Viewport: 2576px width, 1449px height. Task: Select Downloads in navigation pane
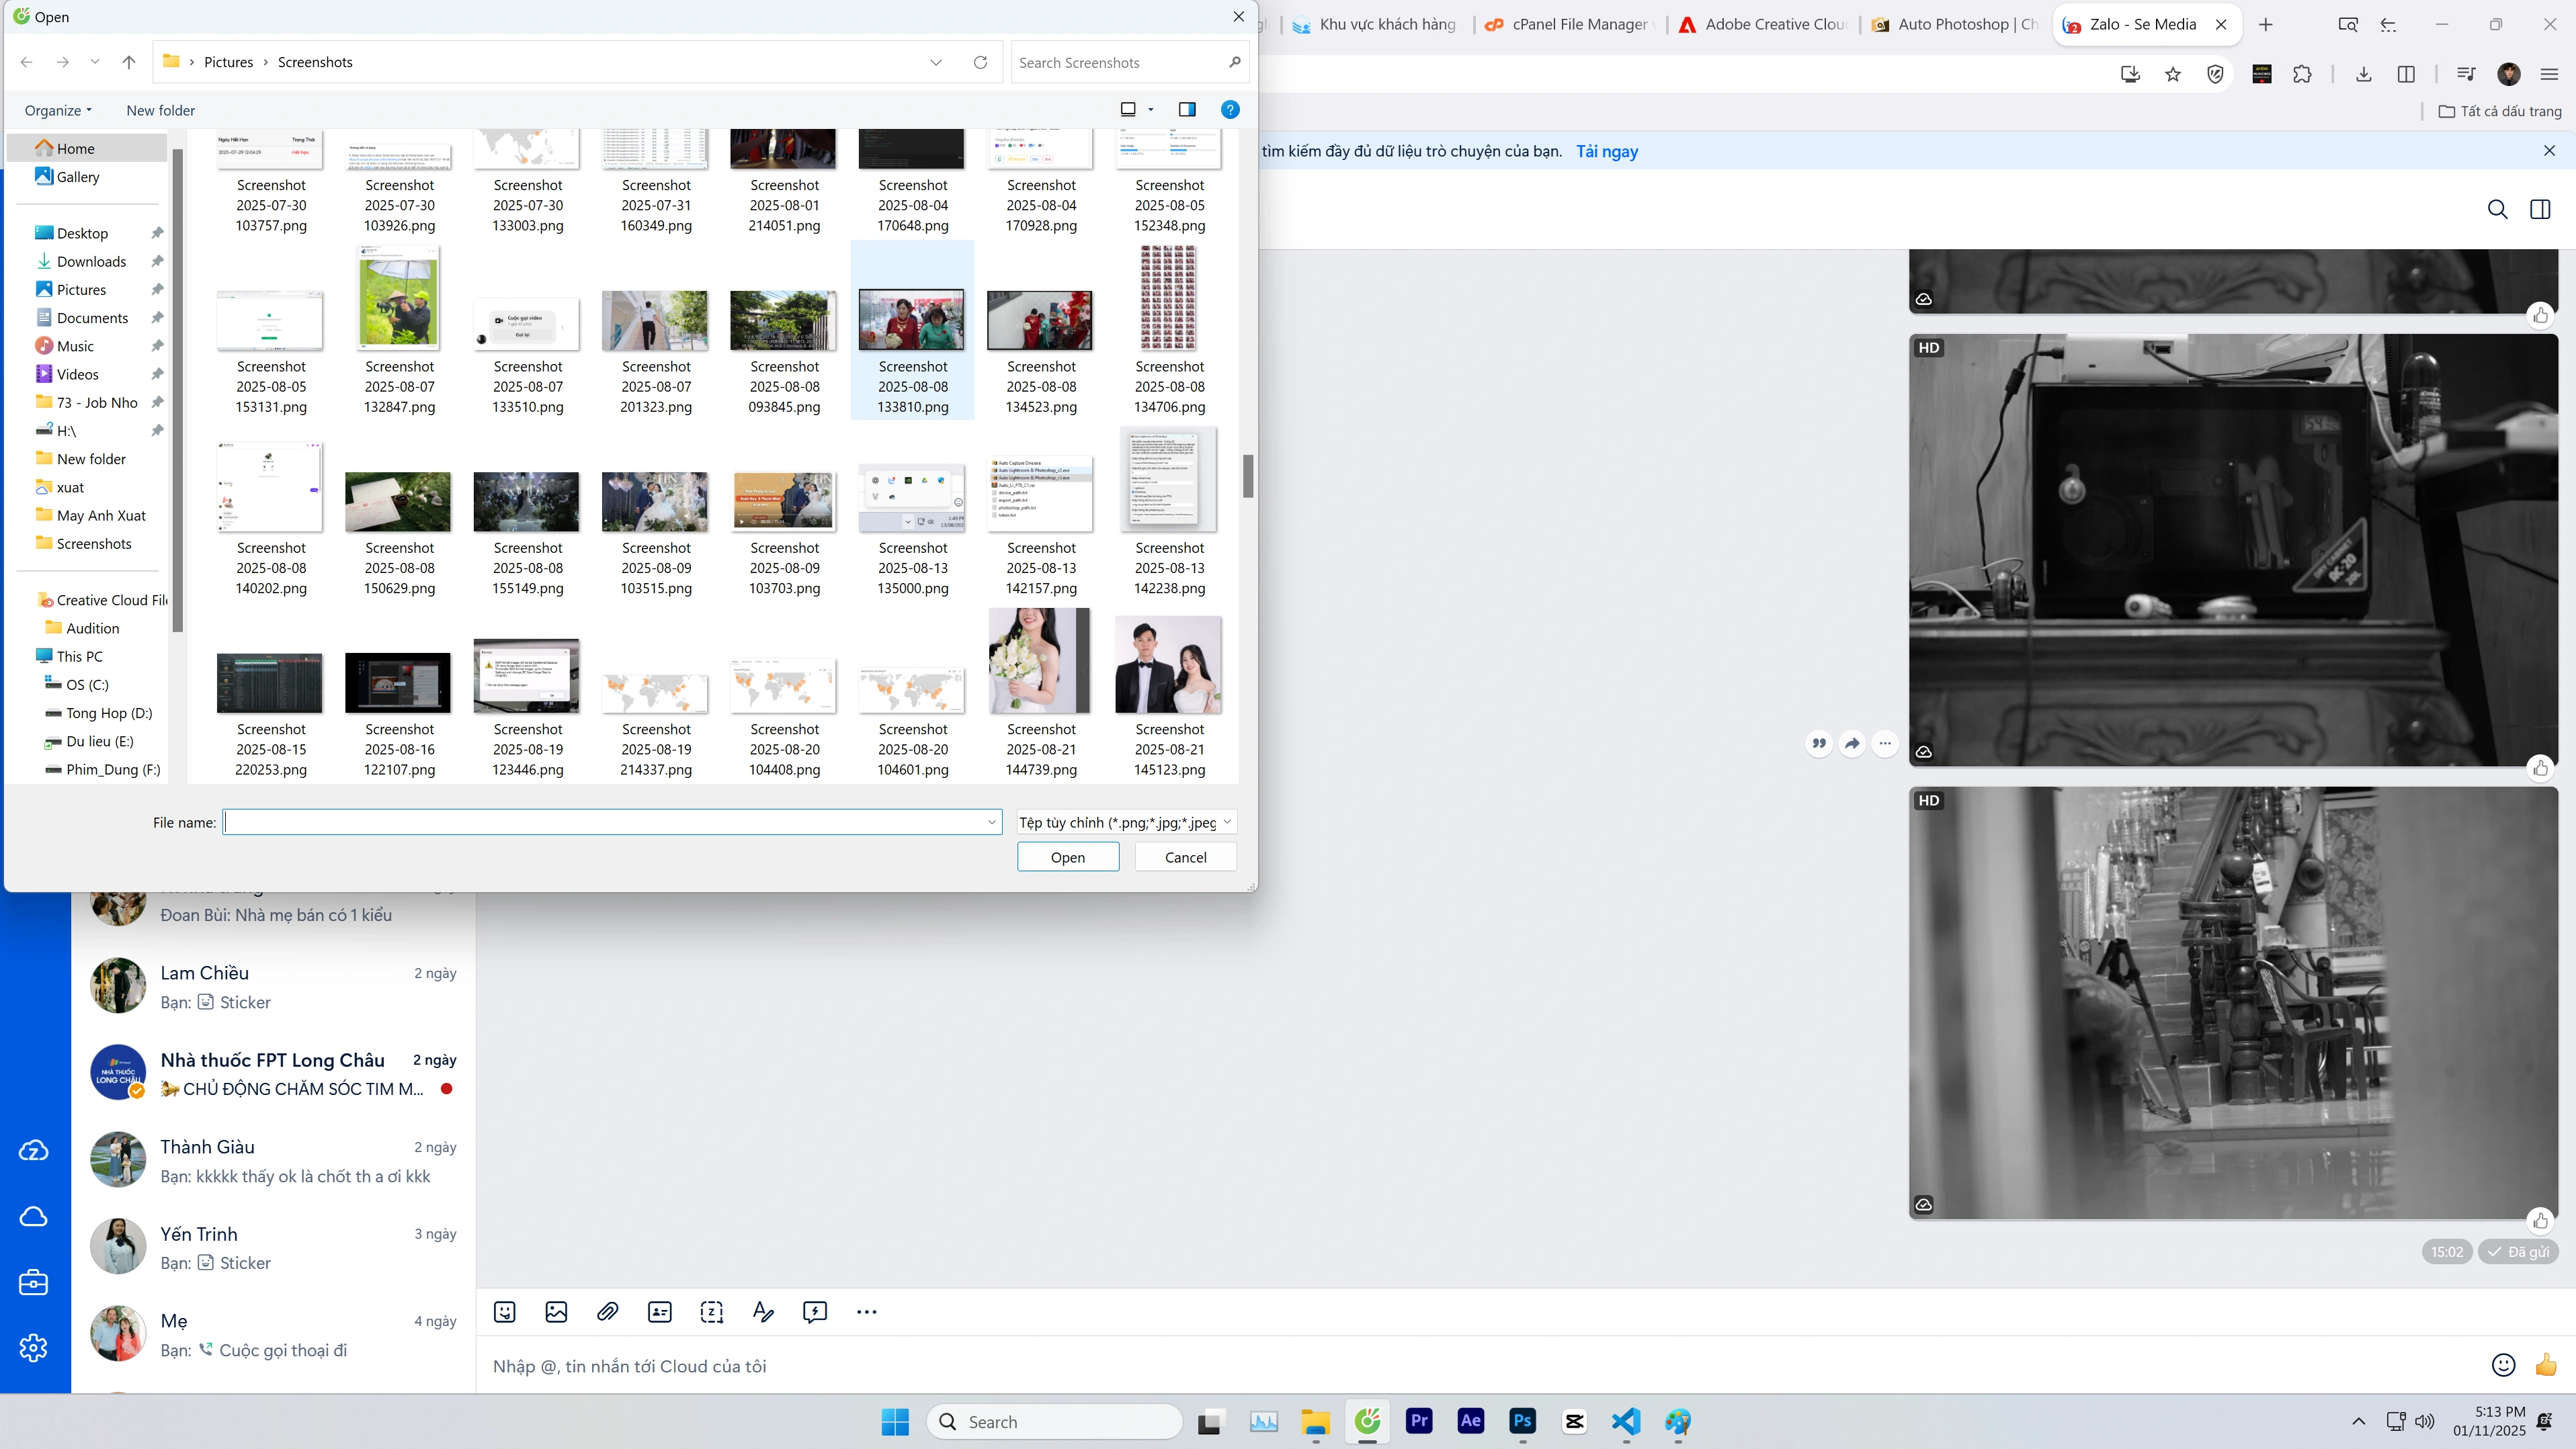[x=91, y=262]
